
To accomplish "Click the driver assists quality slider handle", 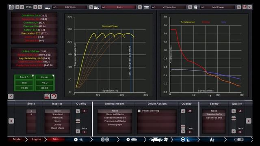I will 183,127.
